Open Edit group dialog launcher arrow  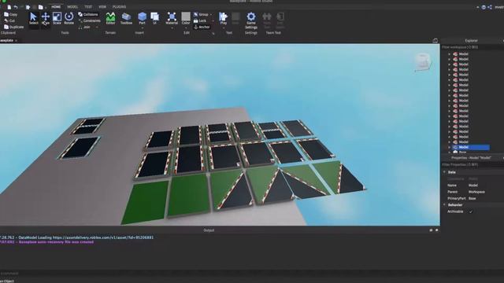click(213, 33)
